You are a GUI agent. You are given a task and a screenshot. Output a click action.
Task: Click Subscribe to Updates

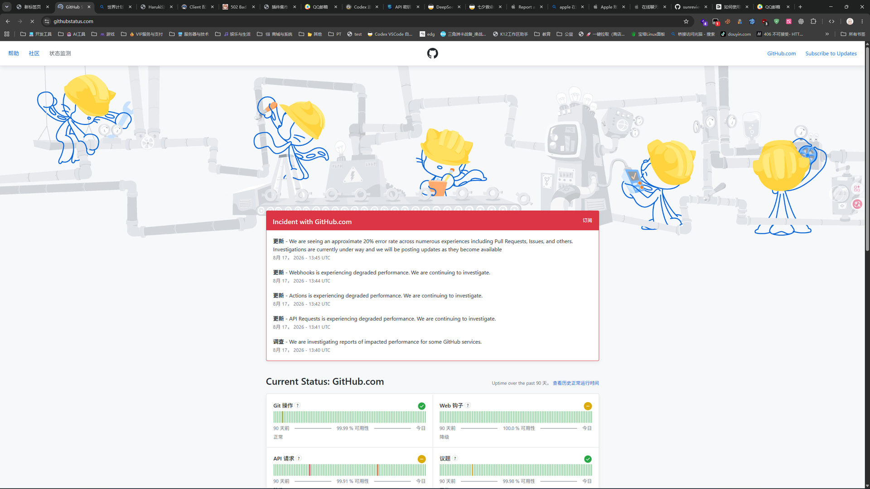pyautogui.click(x=831, y=53)
